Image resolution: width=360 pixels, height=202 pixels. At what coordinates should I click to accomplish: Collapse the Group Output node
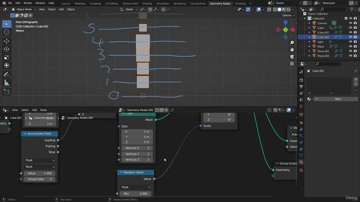[x=277, y=163]
